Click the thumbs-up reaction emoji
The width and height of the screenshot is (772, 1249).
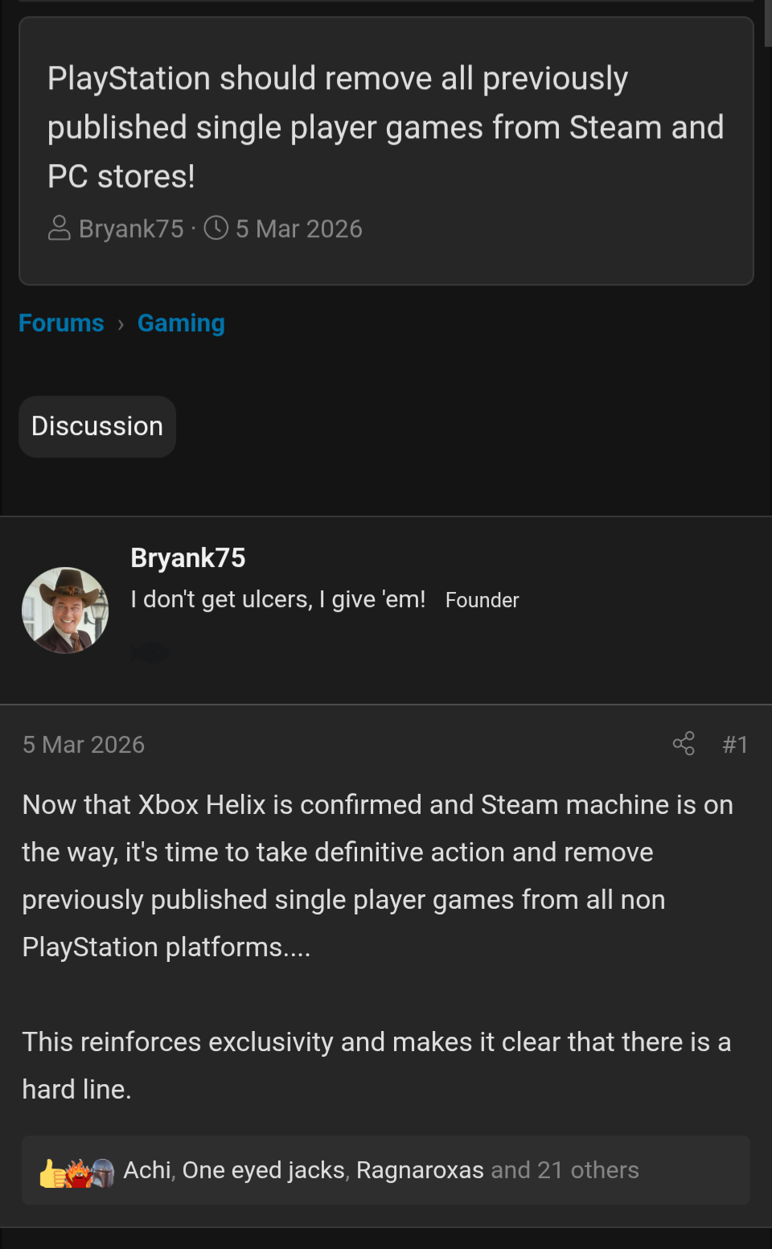(50, 1170)
